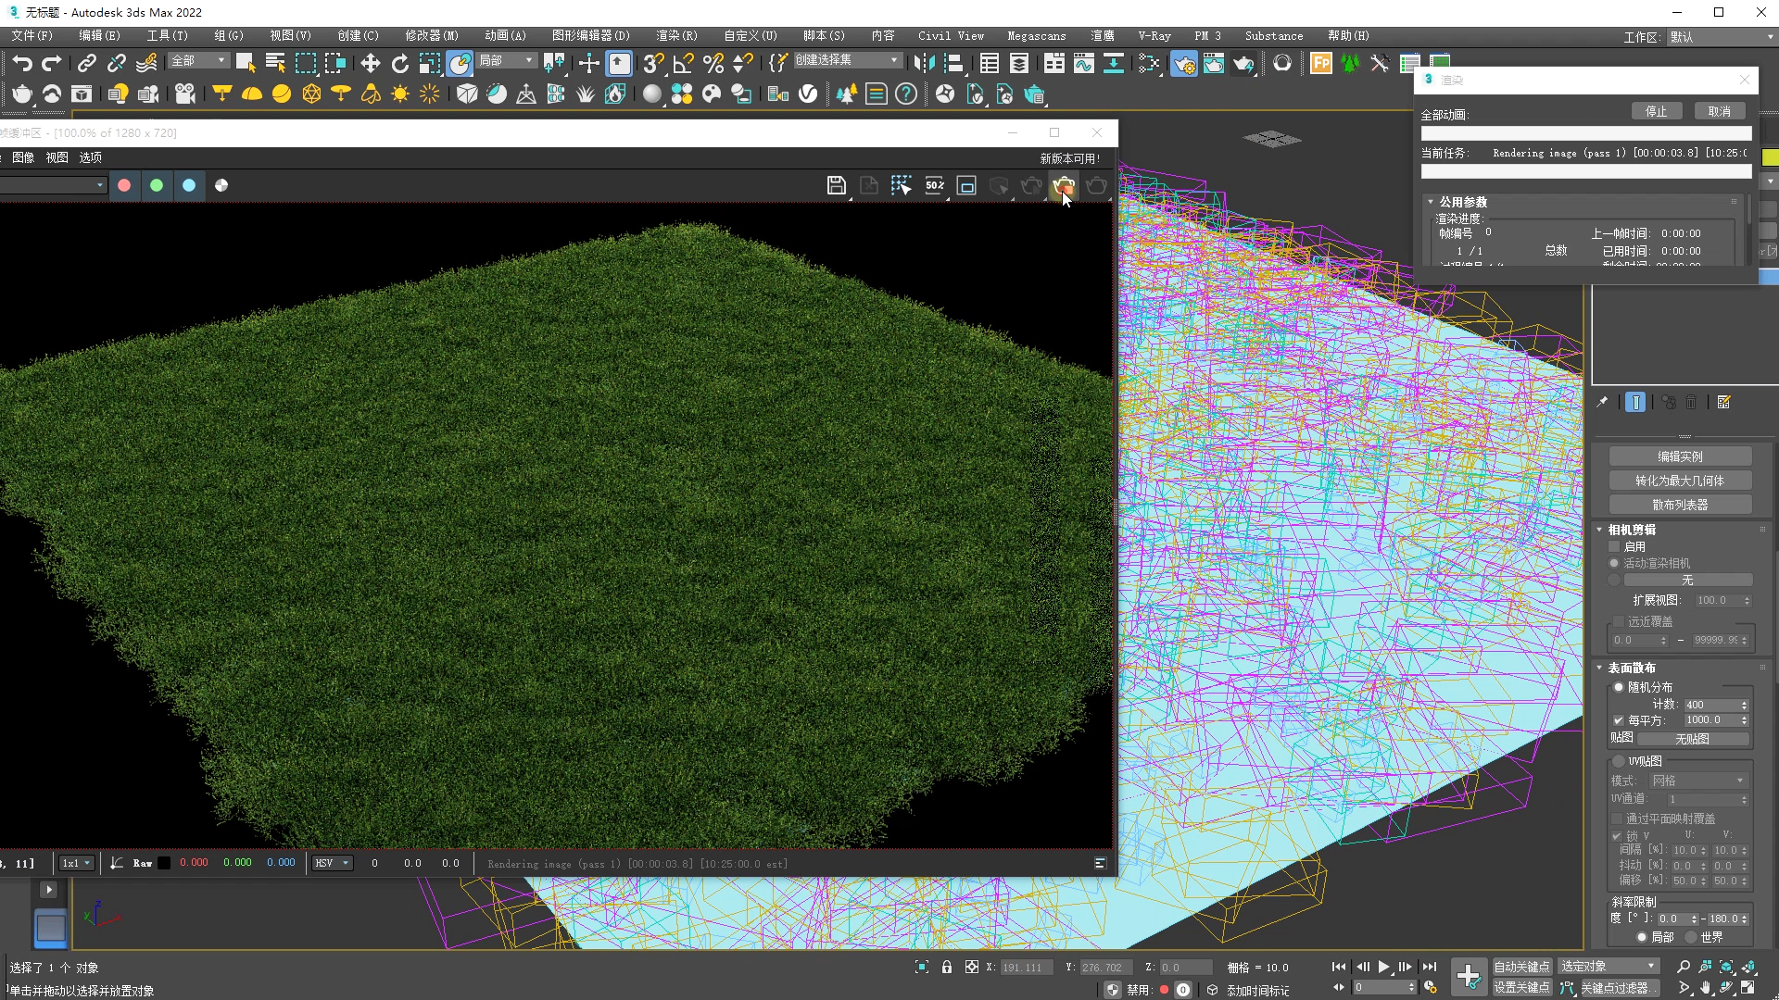
Task: Click the 转化为最大几何体 button
Action: click(x=1679, y=481)
